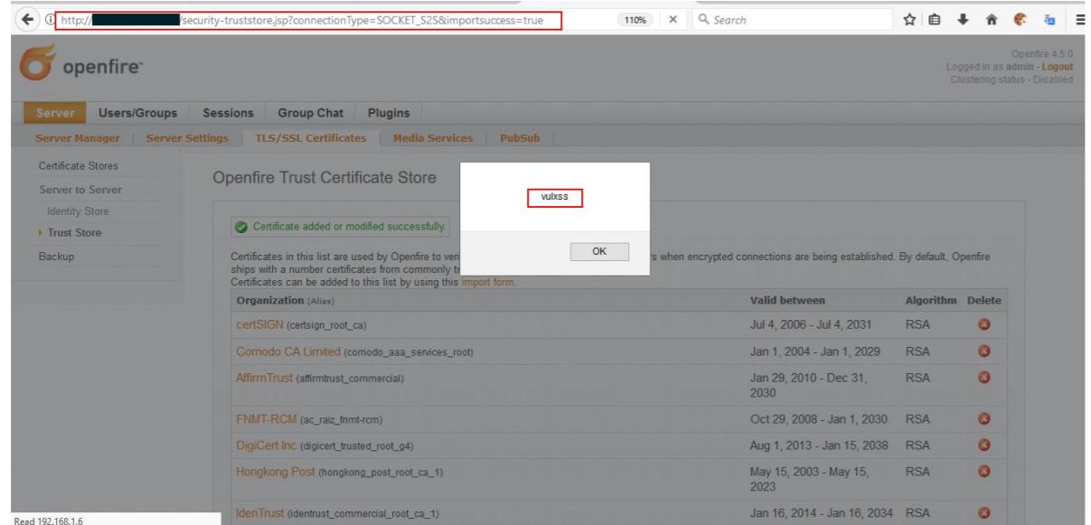Select Identity Store in sidebar
The height and width of the screenshot is (525, 1091).
pos(78,211)
